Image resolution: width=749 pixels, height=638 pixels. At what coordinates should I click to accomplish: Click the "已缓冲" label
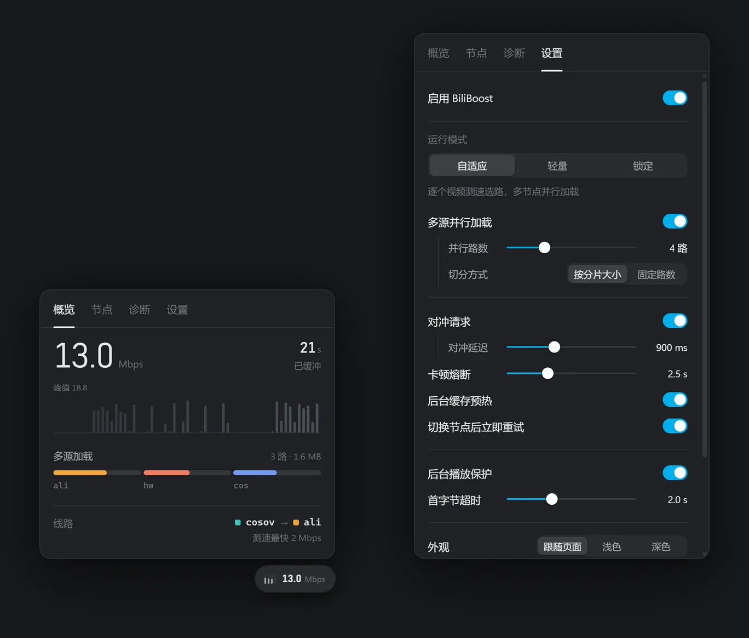308,366
